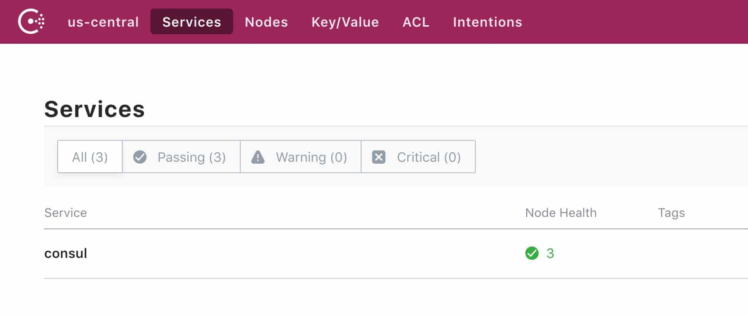Click the warning triangle icon on Warning filter
Viewport: 748px width, 315px height.
pos(258,157)
